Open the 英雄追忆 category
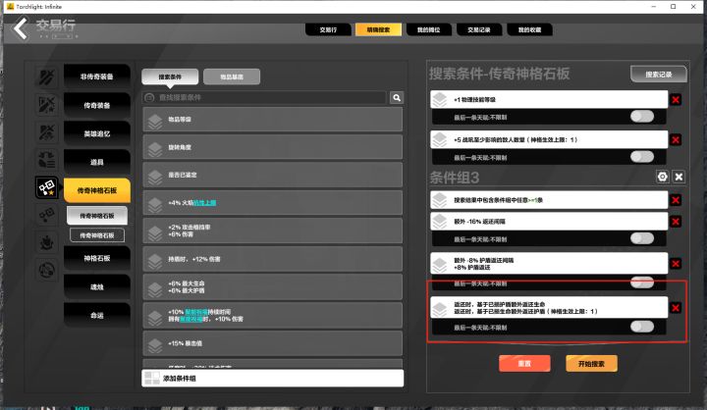707x410 pixels. coord(97,133)
